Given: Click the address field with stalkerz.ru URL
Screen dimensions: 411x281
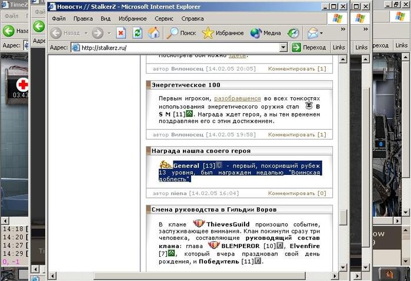Looking at the screenshot, I should point(179,48).
